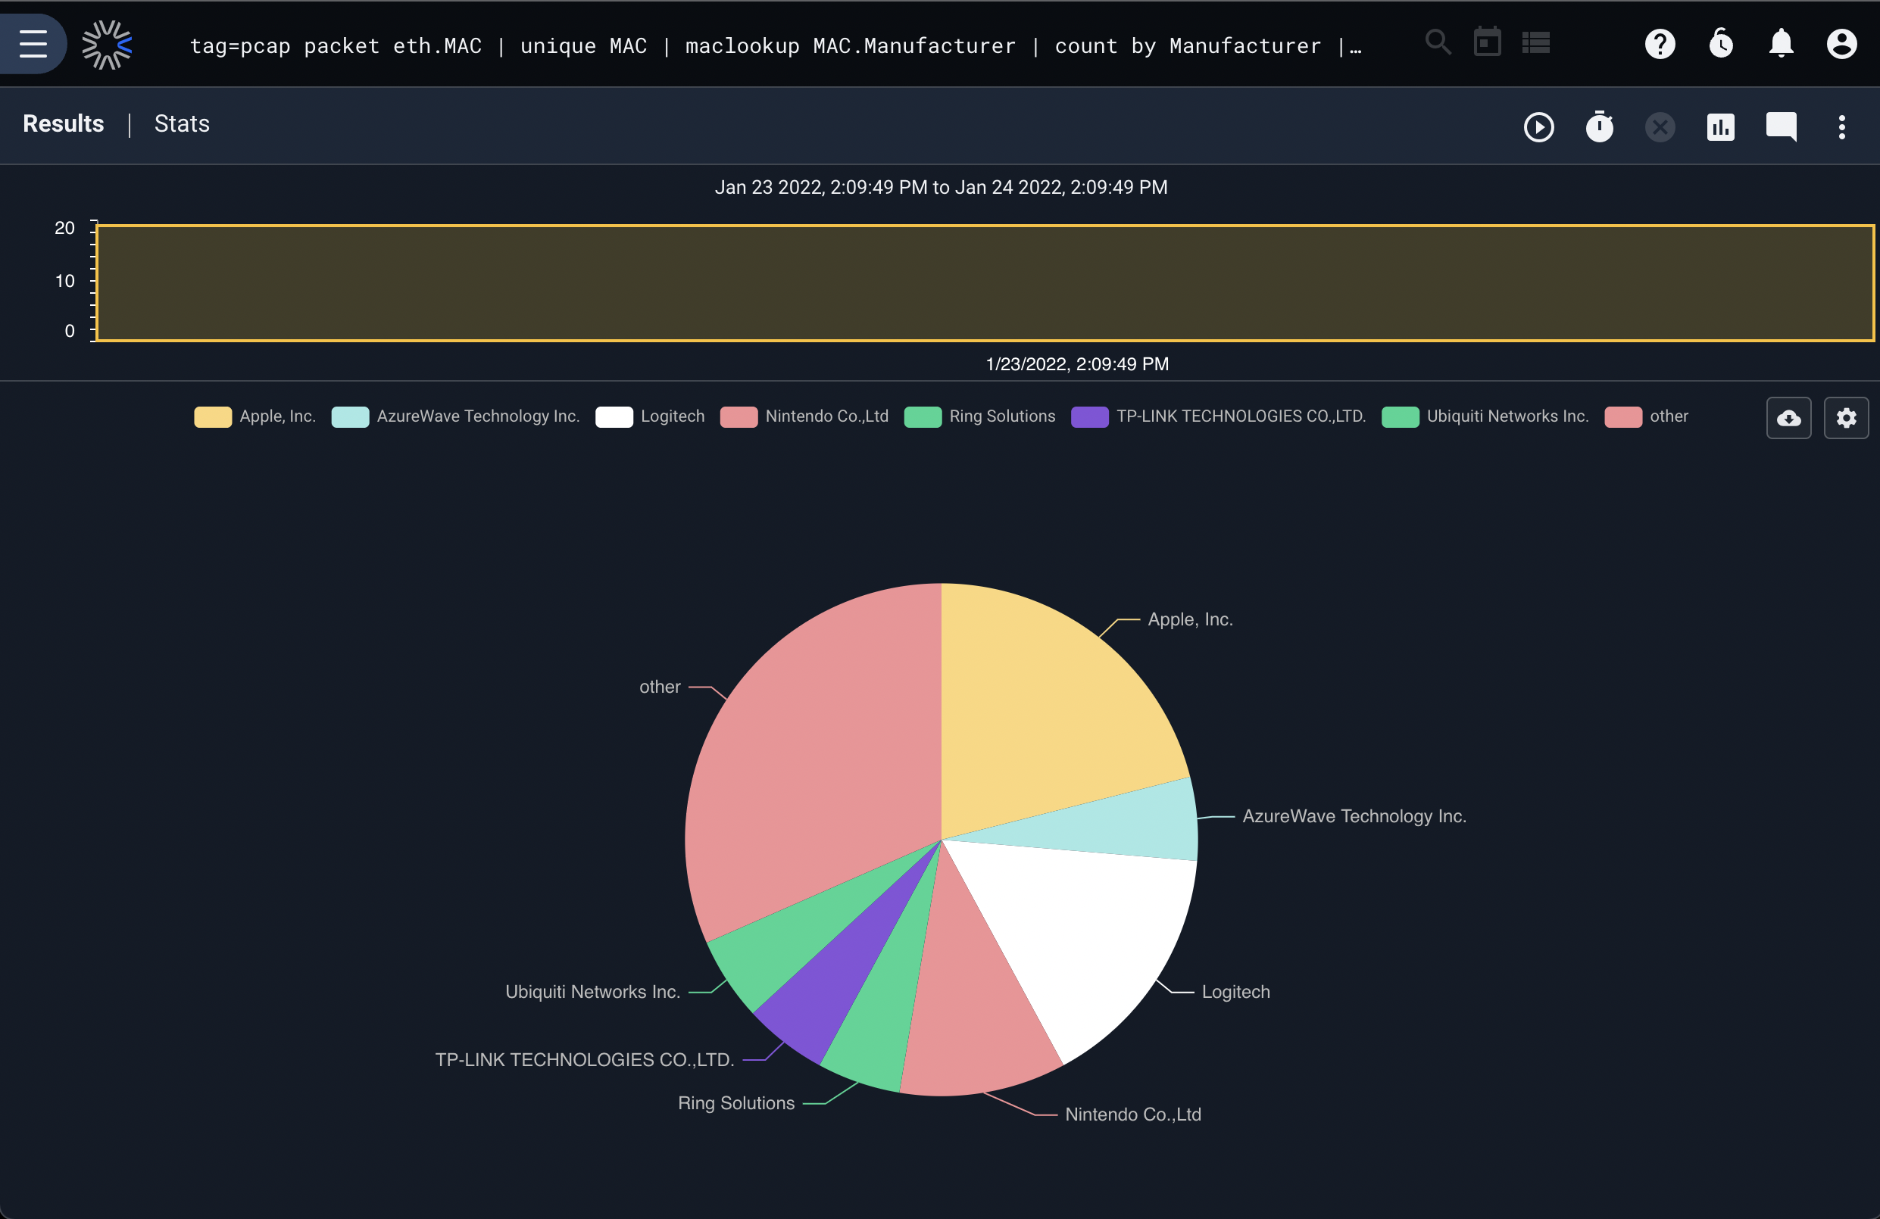The width and height of the screenshot is (1880, 1219).
Task: Open the three-dot more options menu
Action: click(x=1841, y=127)
